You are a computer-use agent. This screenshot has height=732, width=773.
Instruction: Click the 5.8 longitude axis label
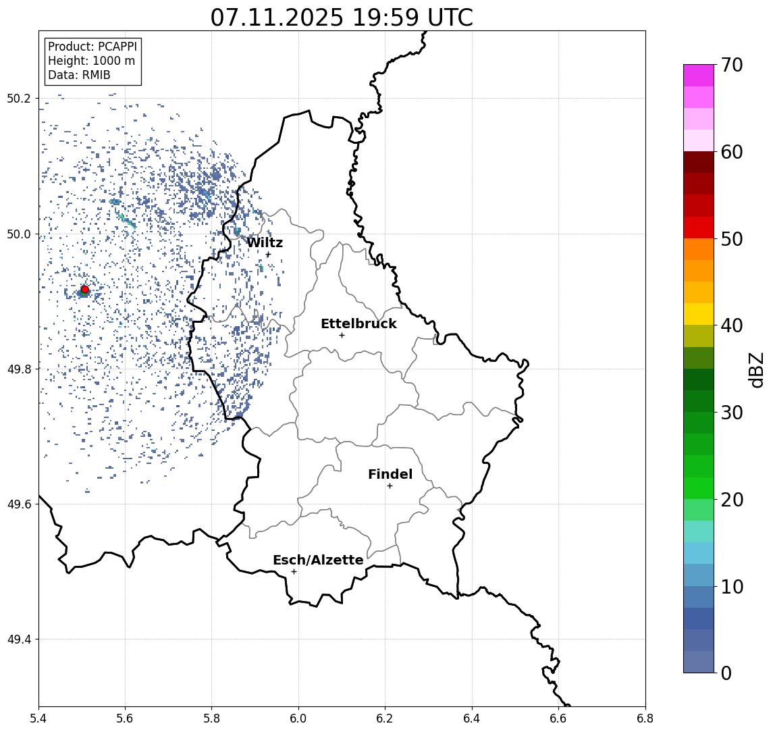tap(211, 718)
